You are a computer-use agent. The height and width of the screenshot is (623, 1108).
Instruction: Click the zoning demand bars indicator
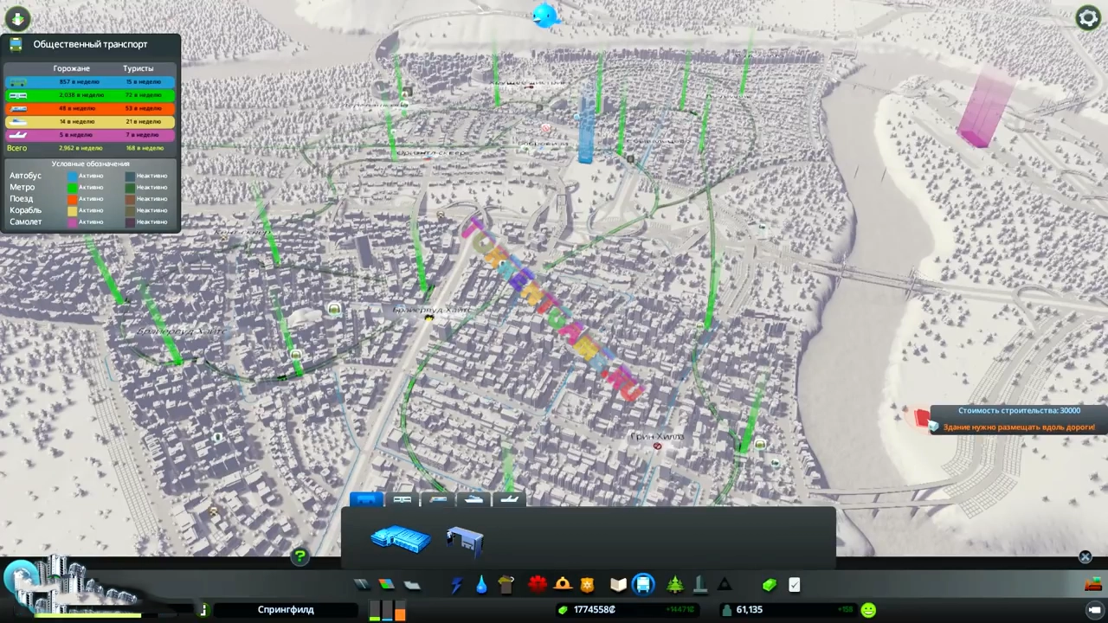coord(387,611)
